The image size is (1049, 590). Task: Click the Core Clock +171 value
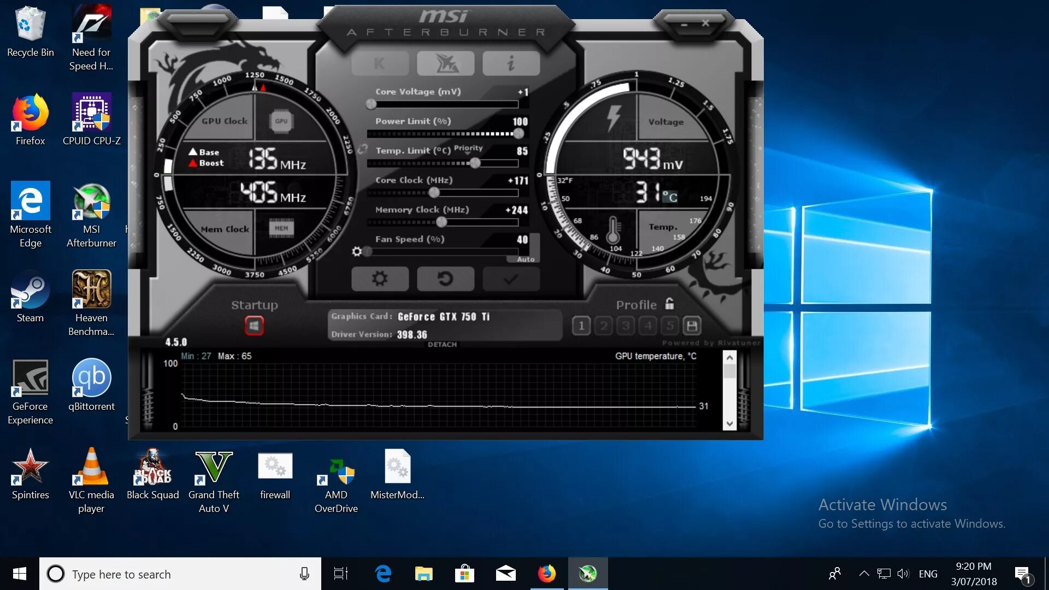point(518,180)
